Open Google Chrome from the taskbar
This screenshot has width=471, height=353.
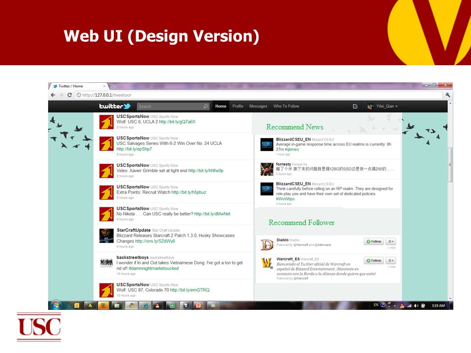[131, 305]
